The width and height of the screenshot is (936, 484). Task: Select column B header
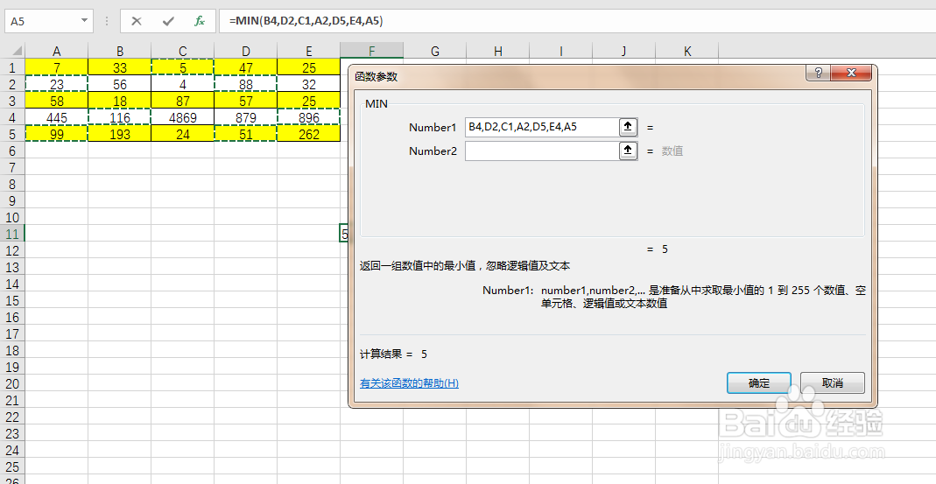point(119,52)
